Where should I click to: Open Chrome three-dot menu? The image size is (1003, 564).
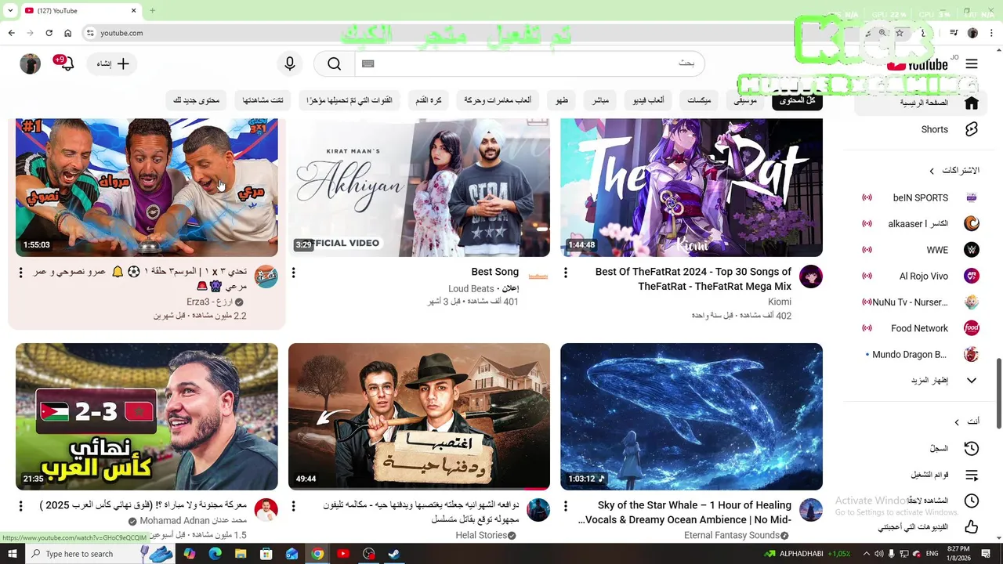click(x=991, y=33)
